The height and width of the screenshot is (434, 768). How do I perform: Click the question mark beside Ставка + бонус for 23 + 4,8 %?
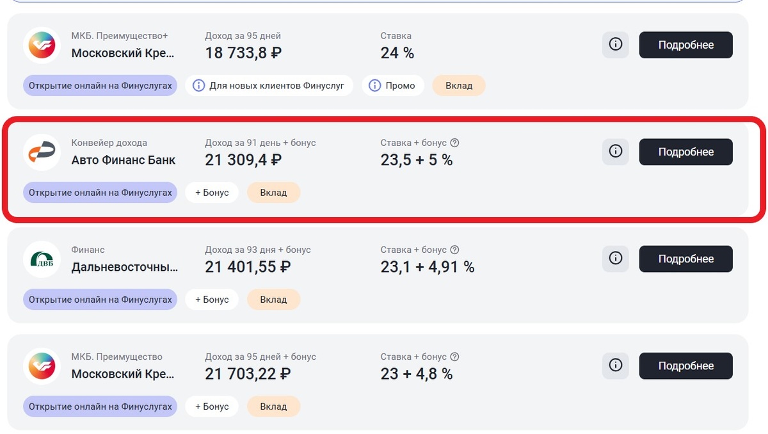click(455, 357)
